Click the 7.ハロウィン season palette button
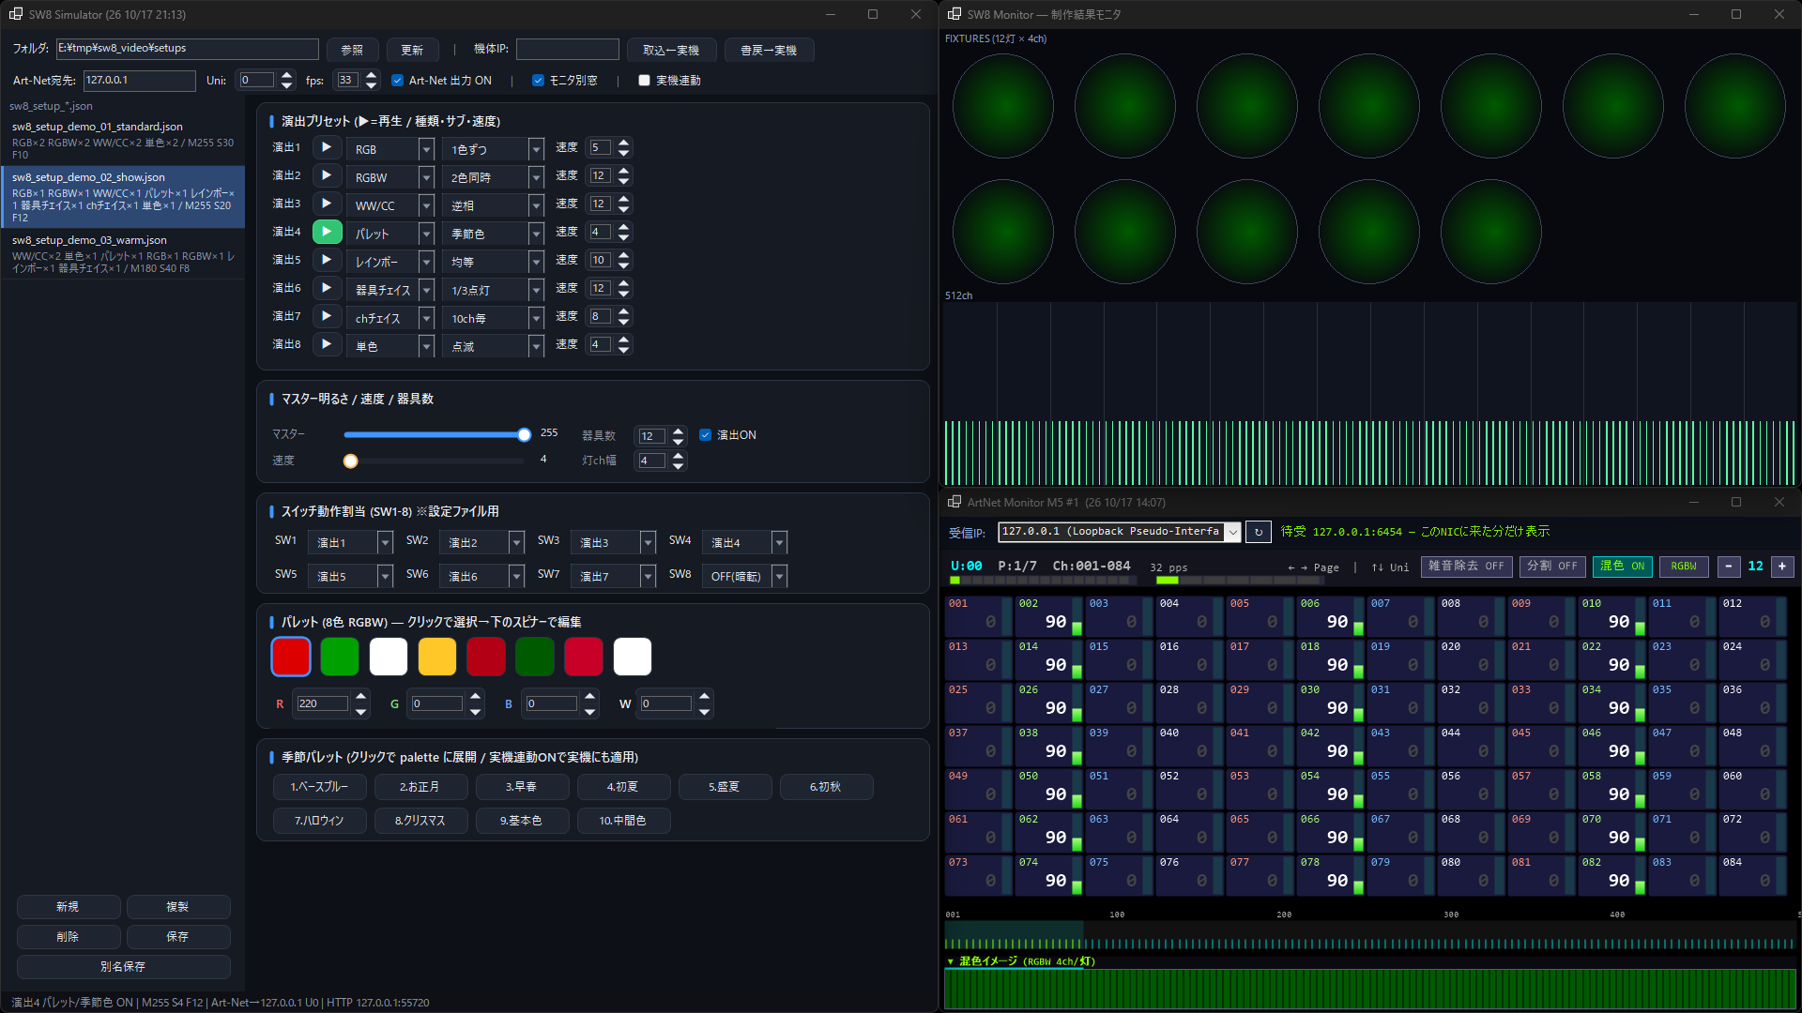 point(319,821)
